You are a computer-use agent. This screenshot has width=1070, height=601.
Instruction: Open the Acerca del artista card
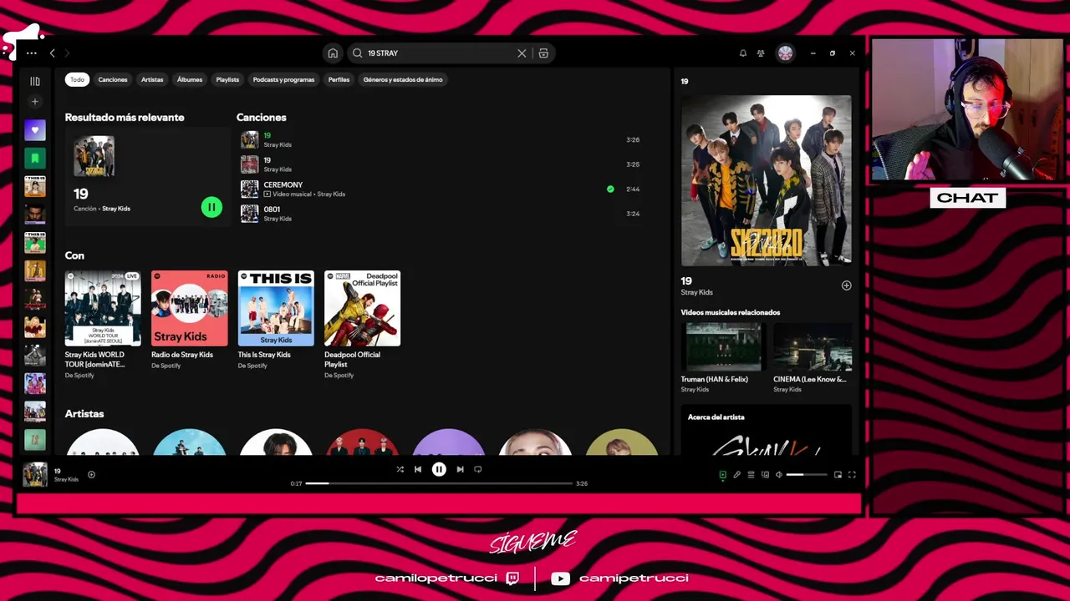[767, 431]
